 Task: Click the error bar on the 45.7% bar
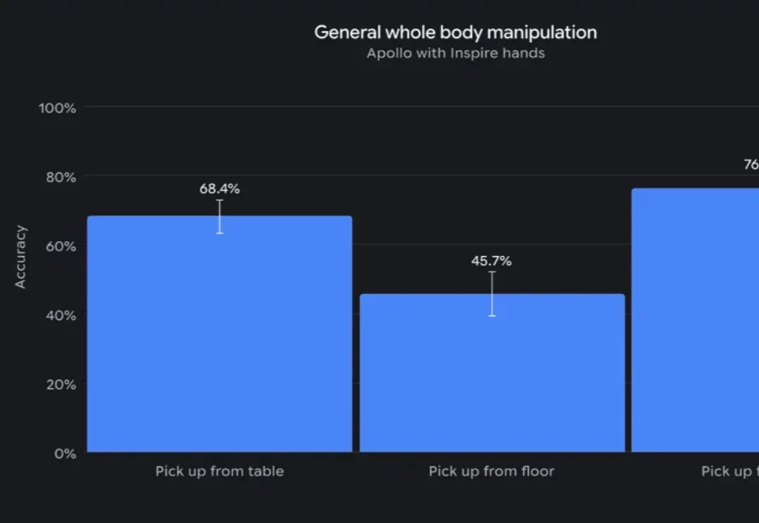pyautogui.click(x=492, y=293)
